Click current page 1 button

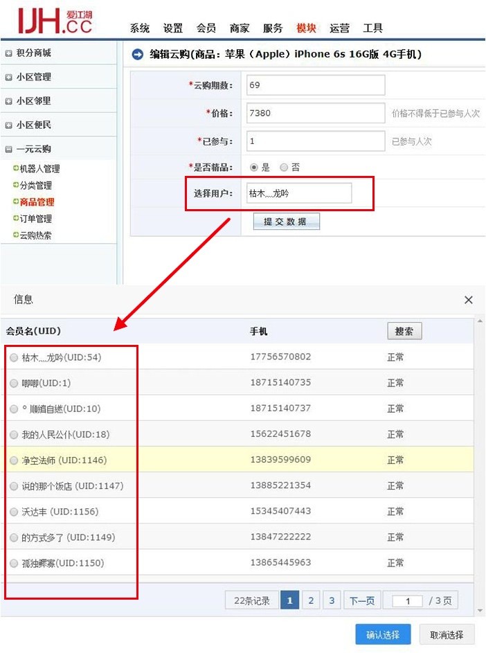(290, 600)
